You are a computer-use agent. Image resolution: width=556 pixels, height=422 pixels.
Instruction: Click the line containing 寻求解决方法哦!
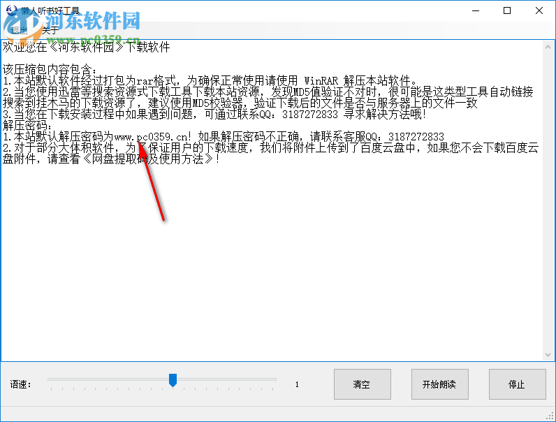(214, 114)
